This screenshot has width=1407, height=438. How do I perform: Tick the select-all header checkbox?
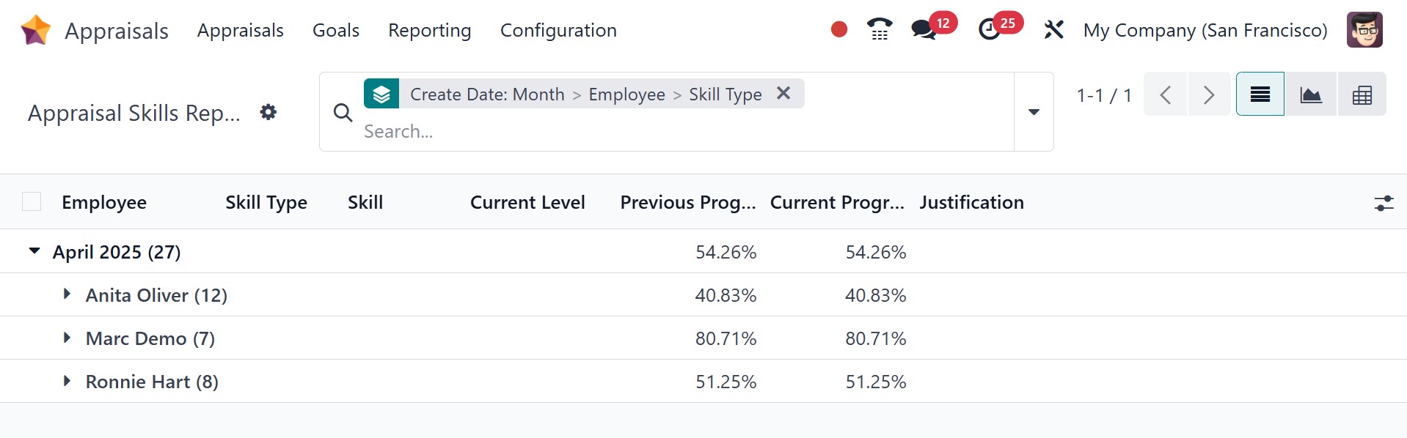point(32,201)
